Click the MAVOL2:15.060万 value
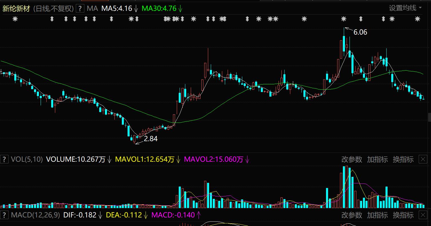 pyautogui.click(x=214, y=159)
